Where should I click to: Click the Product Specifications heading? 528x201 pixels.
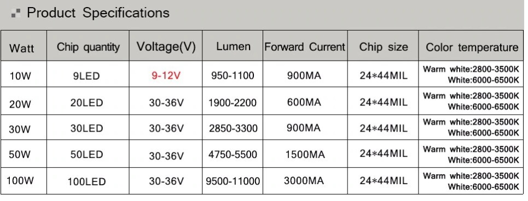(98, 13)
